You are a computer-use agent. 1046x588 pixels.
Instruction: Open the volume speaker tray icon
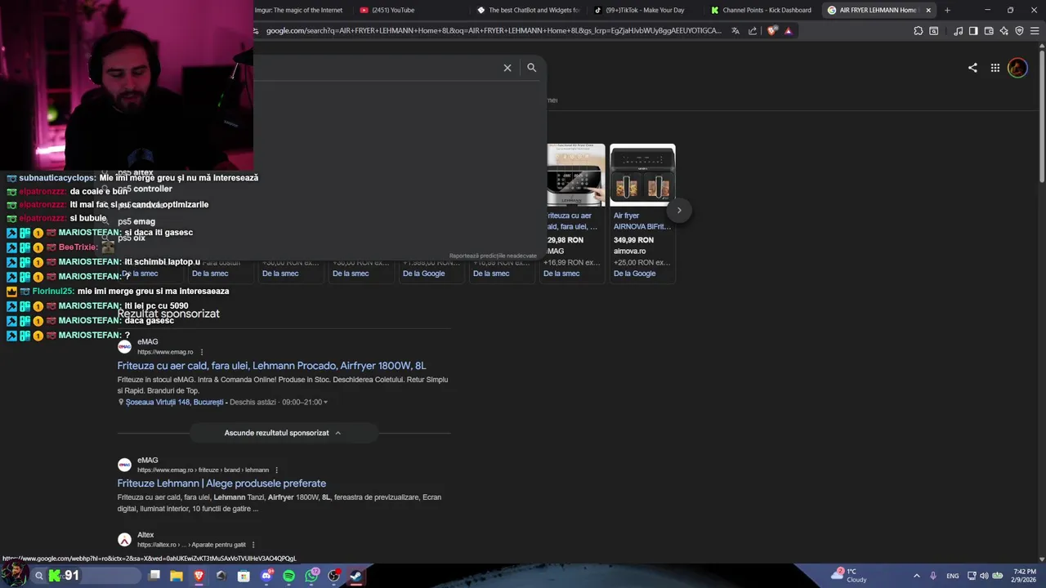coord(984,576)
